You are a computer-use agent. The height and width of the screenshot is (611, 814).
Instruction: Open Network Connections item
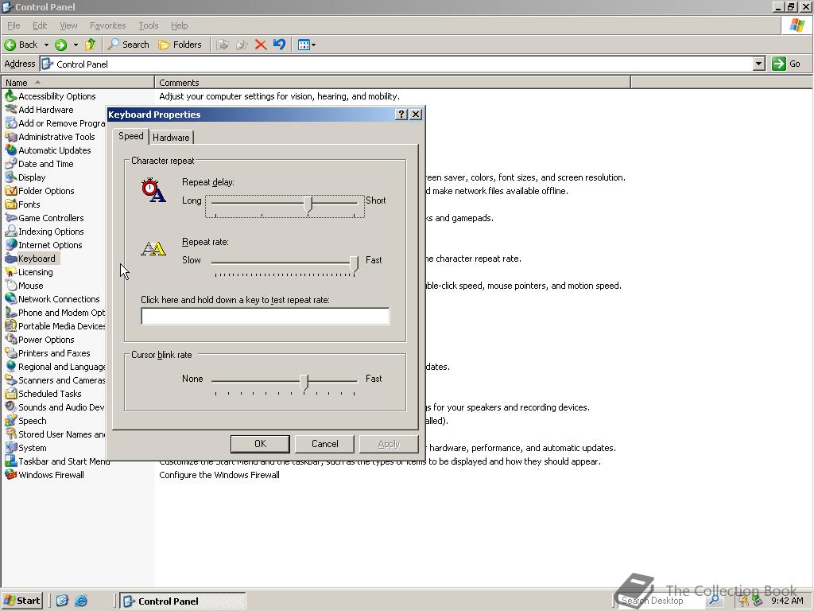click(x=52, y=299)
